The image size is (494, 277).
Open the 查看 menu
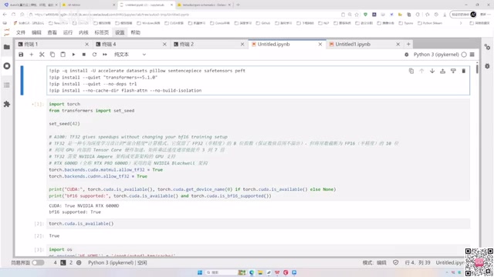pos(52,32)
